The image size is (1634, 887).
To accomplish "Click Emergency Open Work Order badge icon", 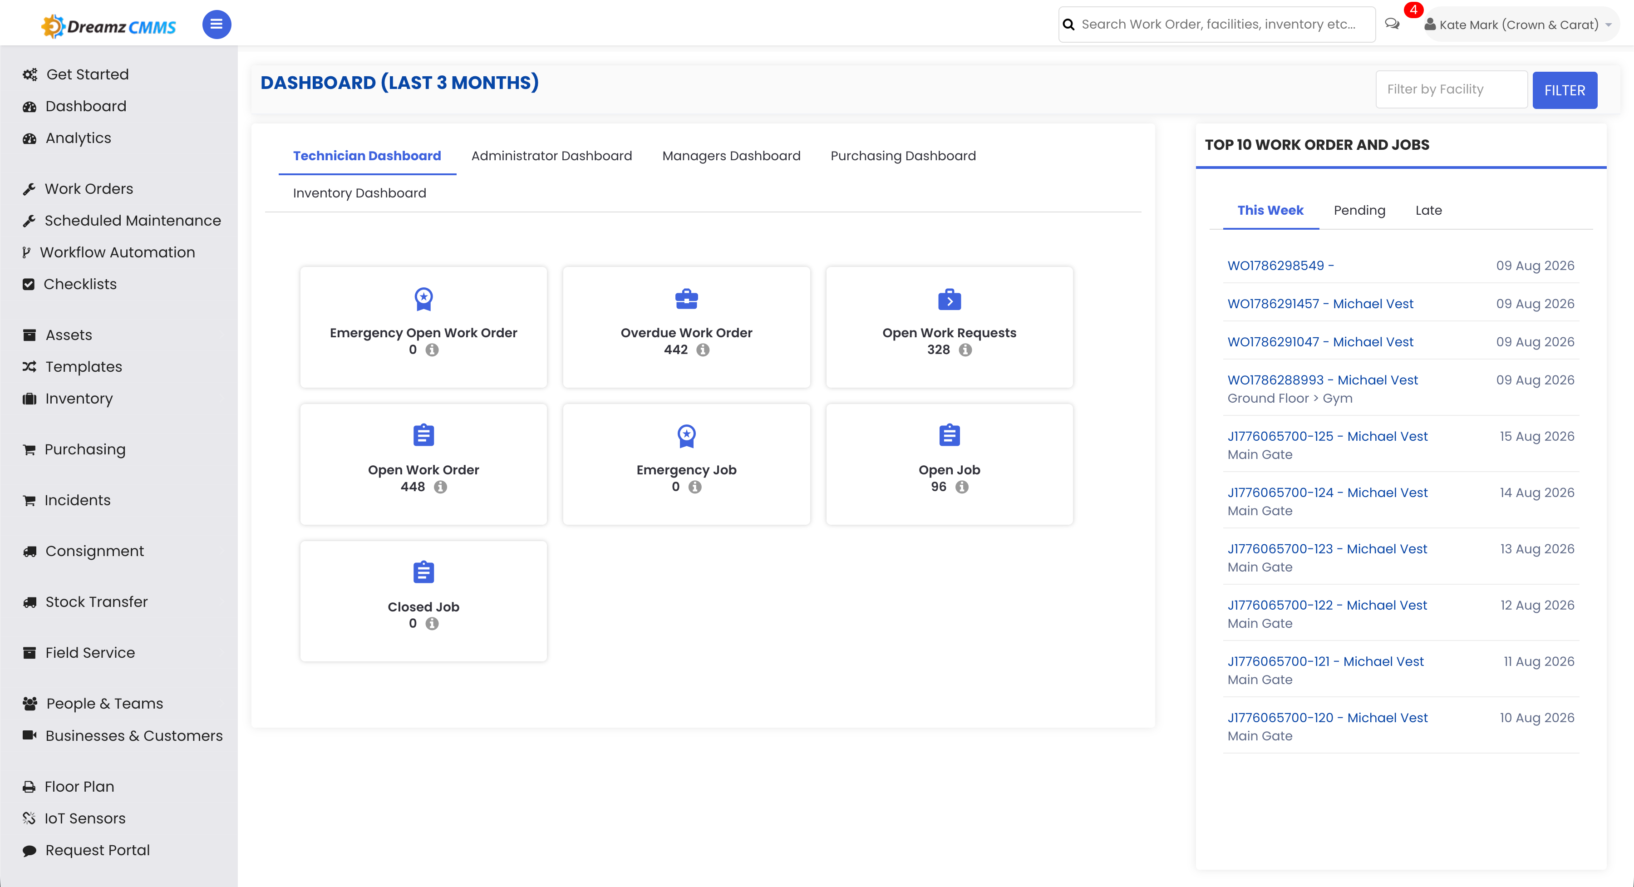I will [424, 299].
